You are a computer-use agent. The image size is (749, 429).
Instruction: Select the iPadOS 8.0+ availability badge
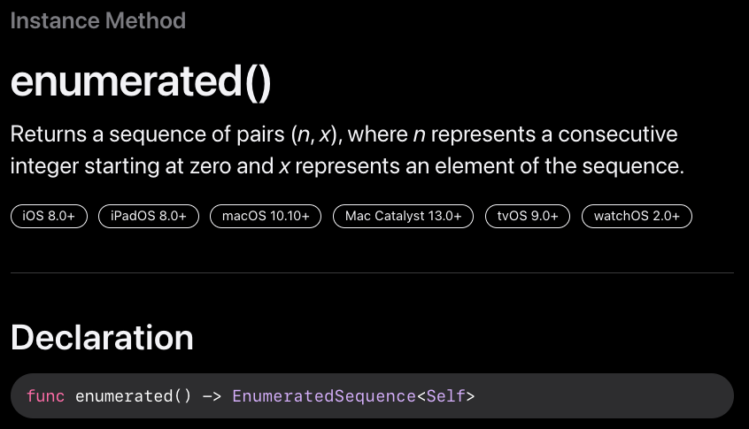(x=149, y=216)
